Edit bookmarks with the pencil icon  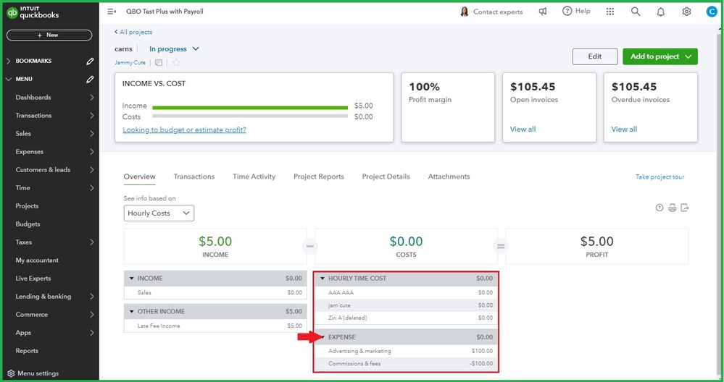[x=90, y=61]
